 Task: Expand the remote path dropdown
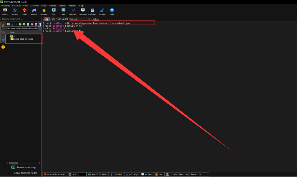pos(39,28)
